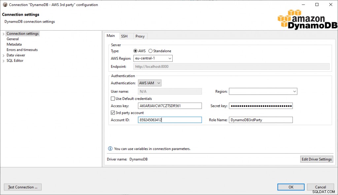This screenshot has height=195, width=338.
Task: Select the Standalone server type radio button
Action: click(151, 51)
